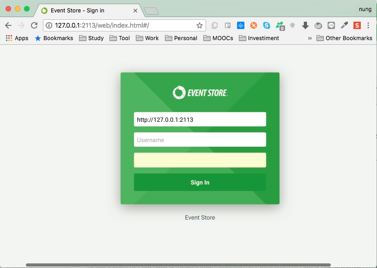The height and width of the screenshot is (268, 377).
Task: Open the Work bookmarks folder
Action: point(147,38)
